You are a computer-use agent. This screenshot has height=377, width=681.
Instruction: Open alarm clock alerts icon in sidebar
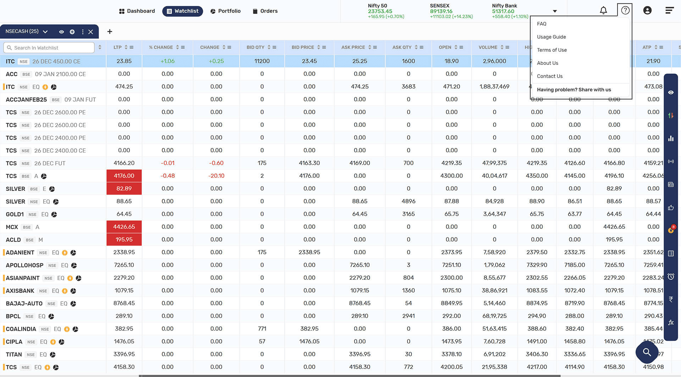[671, 276]
